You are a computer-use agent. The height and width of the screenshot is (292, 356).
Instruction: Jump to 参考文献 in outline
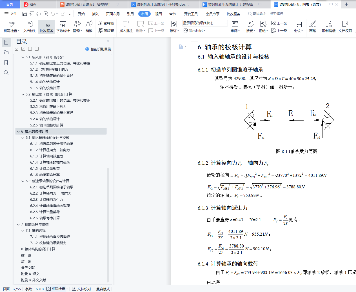(x=28, y=268)
